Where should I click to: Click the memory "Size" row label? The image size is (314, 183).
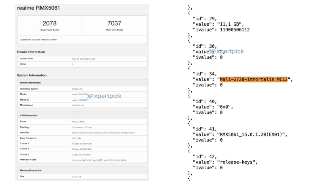(22, 177)
